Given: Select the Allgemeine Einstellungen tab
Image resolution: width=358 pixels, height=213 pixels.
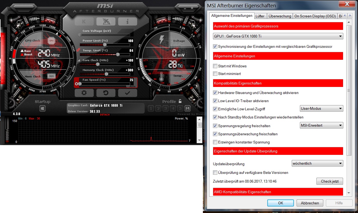Looking at the screenshot, I should (x=232, y=15).
